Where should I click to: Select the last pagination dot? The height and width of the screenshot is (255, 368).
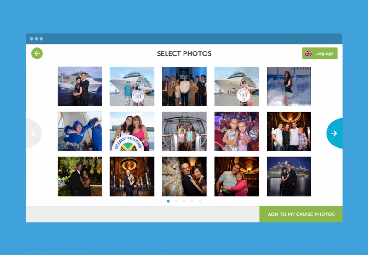[200, 201]
